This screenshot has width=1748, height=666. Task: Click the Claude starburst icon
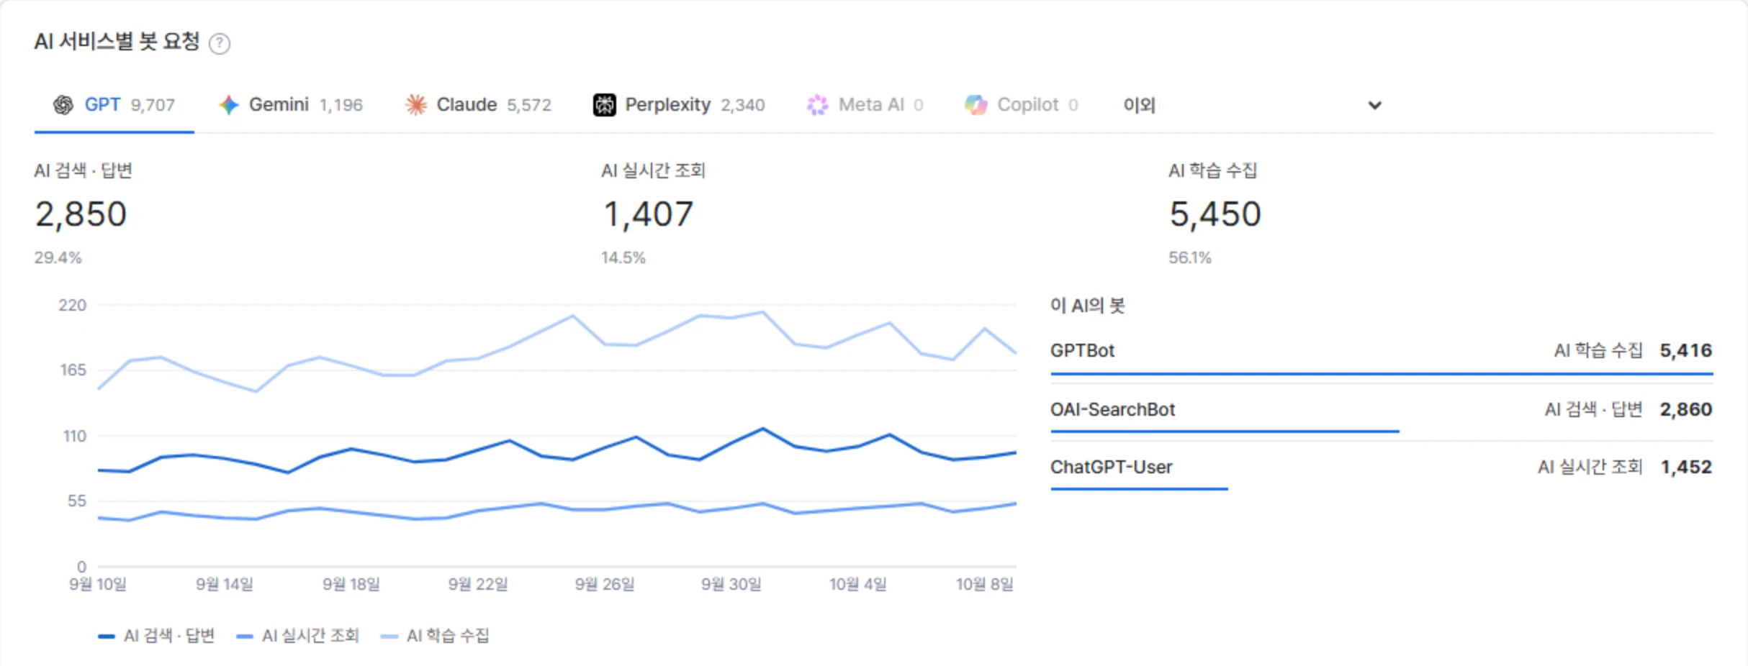point(416,105)
